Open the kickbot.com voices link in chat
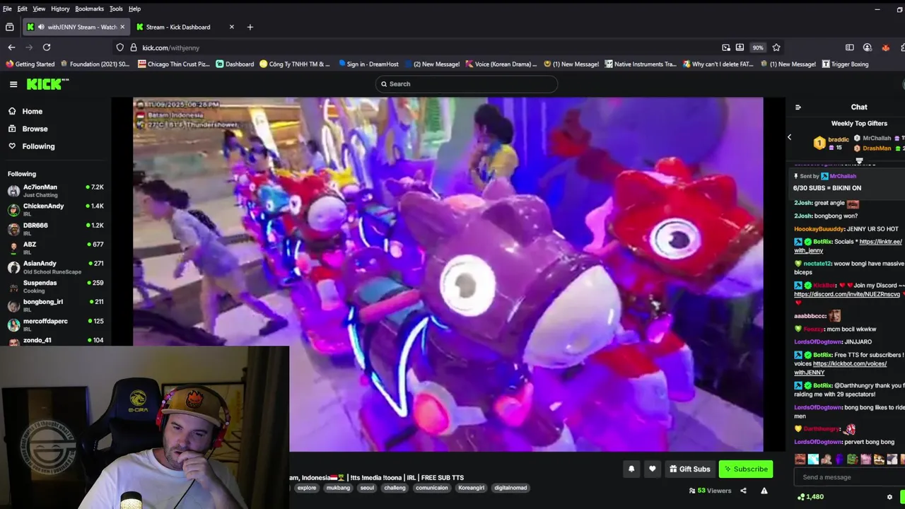This screenshot has height=509, width=905. 840,368
